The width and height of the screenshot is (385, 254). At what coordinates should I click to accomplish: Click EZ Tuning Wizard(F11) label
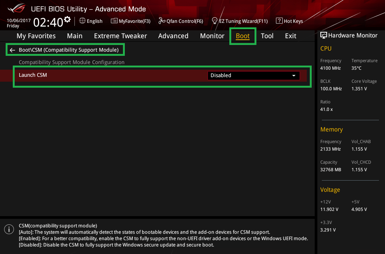click(243, 21)
